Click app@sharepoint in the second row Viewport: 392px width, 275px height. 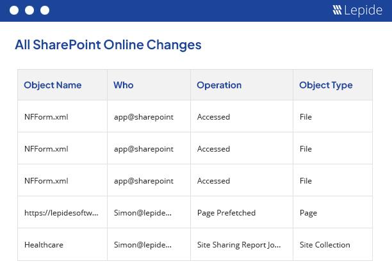click(143, 149)
